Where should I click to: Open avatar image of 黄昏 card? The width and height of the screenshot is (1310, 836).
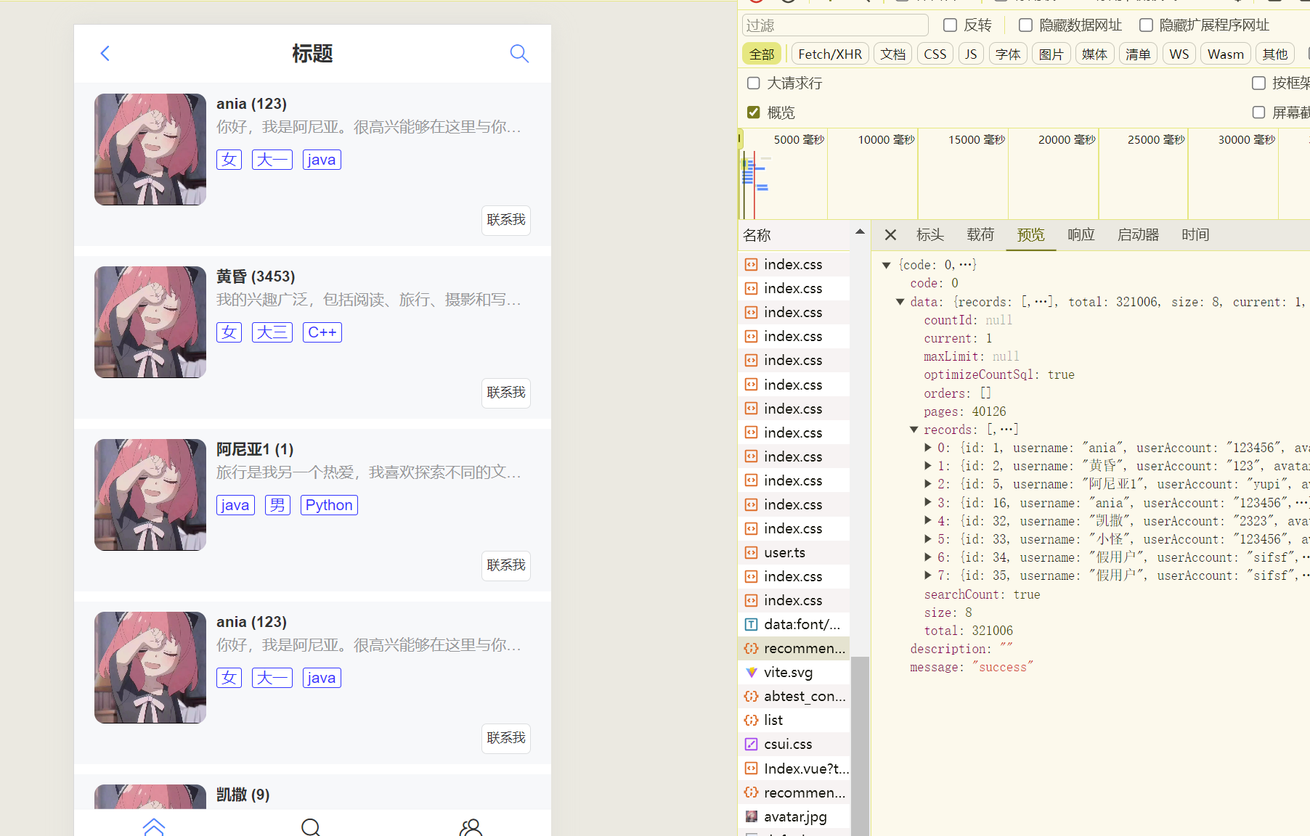[x=150, y=322]
